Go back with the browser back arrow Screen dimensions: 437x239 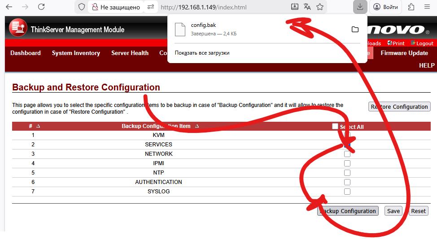pyautogui.click(x=9, y=7)
